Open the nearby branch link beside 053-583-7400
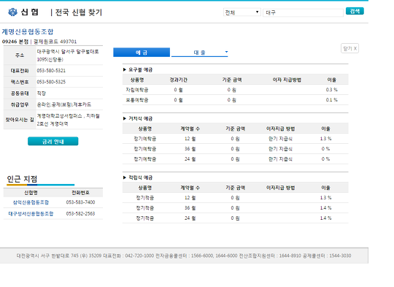 point(31,202)
